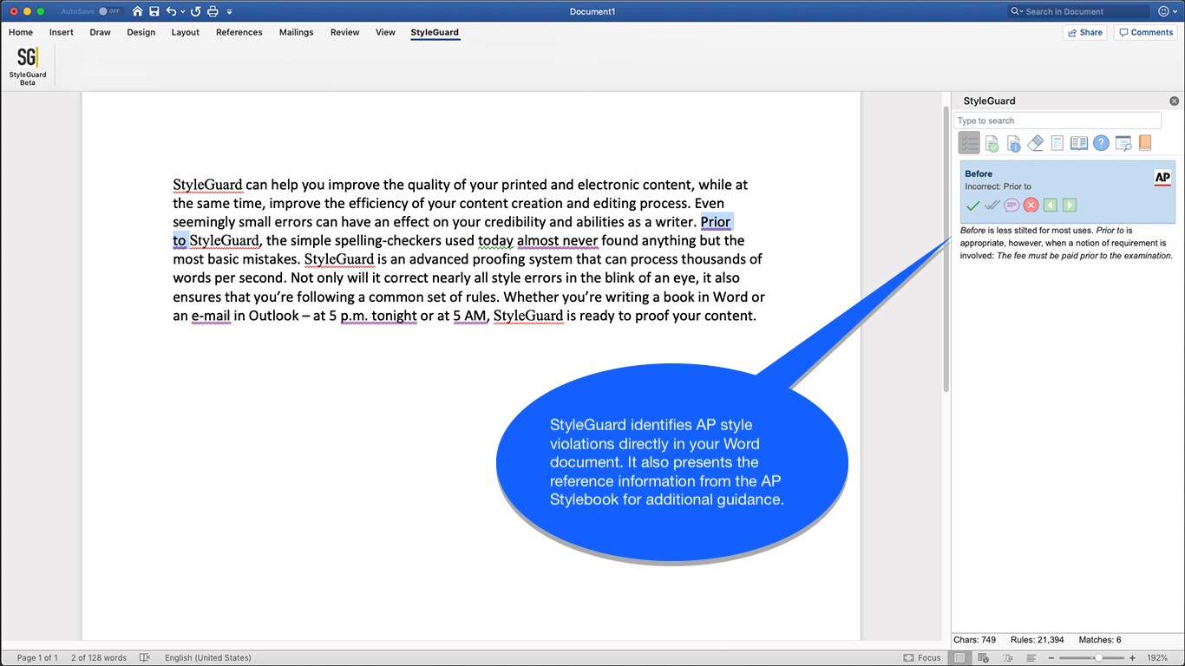
Task: Accept all with the double checkmark
Action: 992,206
